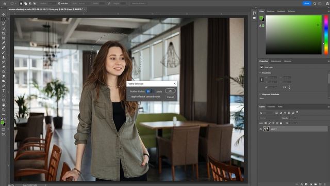Open the layer filter kind dropdown
The width and height of the screenshot is (330, 186).
coord(267,113)
